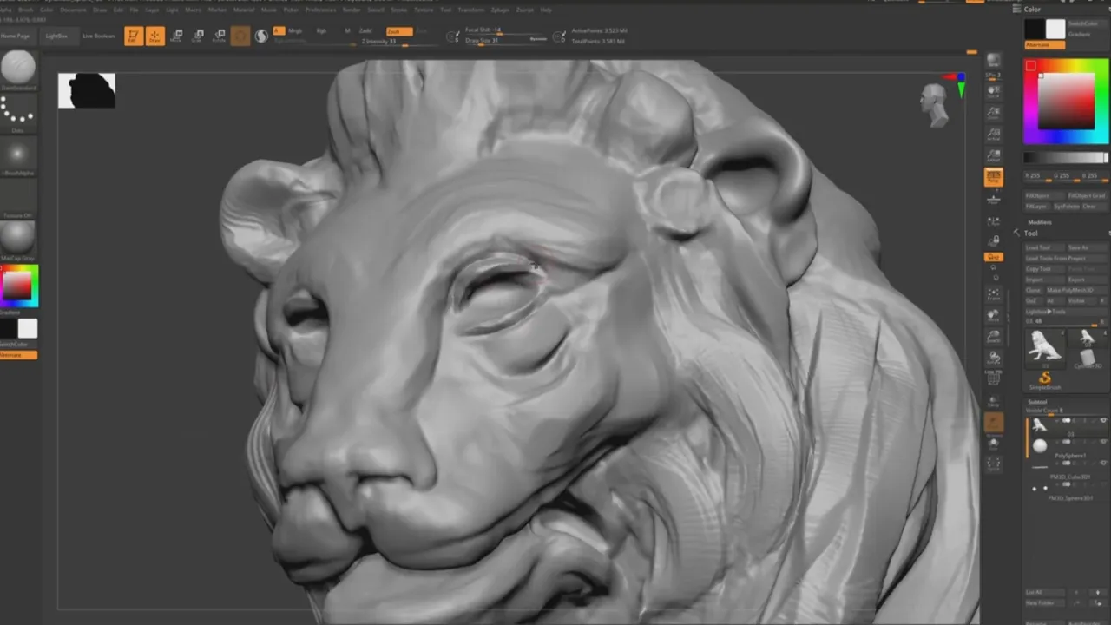Viewport: 1111px width, 625px height.
Task: Open the Preferences menu
Action: pyautogui.click(x=320, y=10)
